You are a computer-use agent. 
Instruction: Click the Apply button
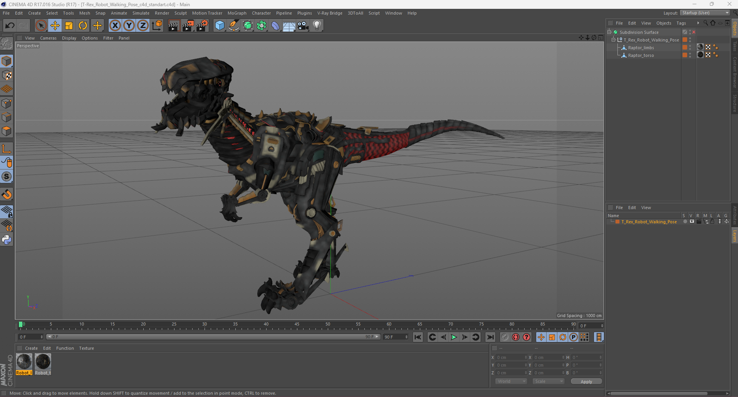coord(586,381)
